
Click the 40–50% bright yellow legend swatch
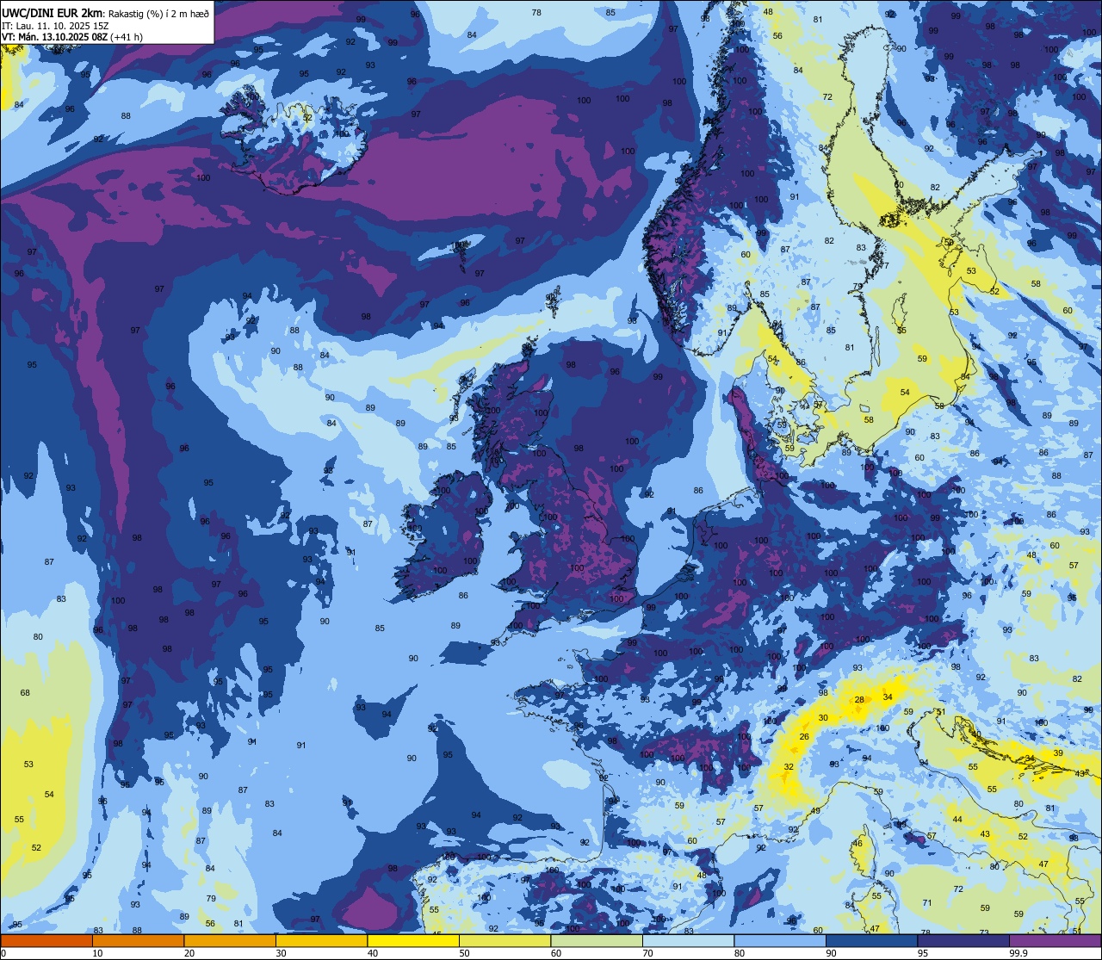(x=413, y=941)
